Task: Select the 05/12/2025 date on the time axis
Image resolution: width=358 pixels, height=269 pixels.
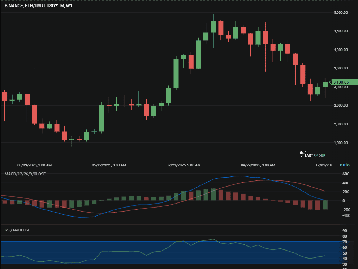Action: coord(109,165)
